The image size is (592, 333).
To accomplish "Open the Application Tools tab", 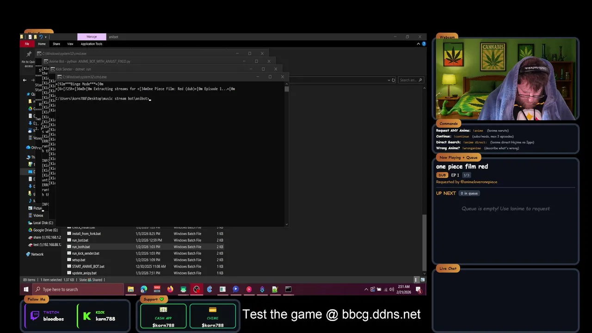I will tap(92, 44).
